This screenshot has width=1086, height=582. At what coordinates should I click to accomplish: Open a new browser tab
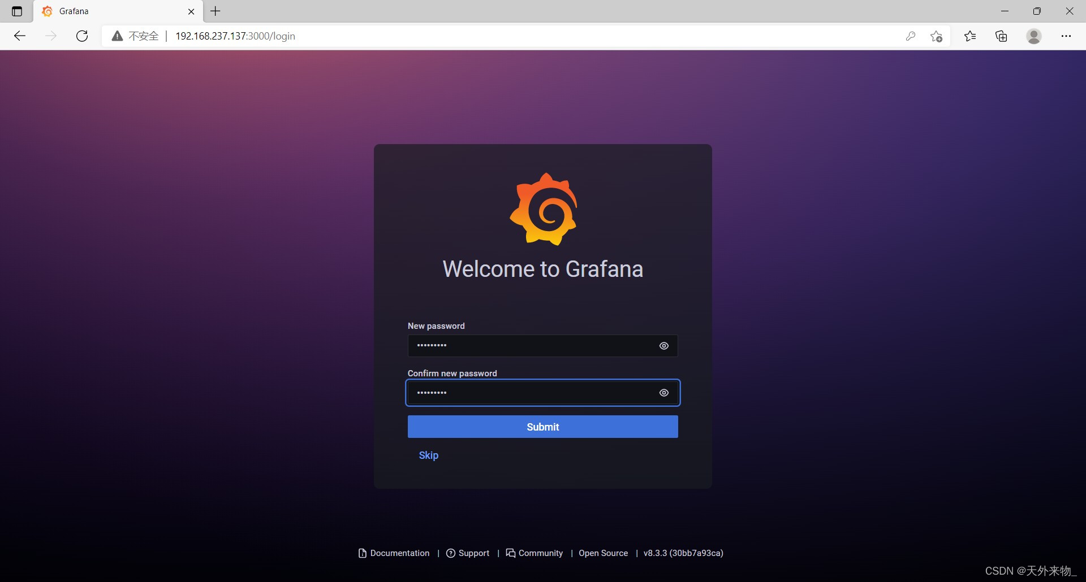point(216,11)
